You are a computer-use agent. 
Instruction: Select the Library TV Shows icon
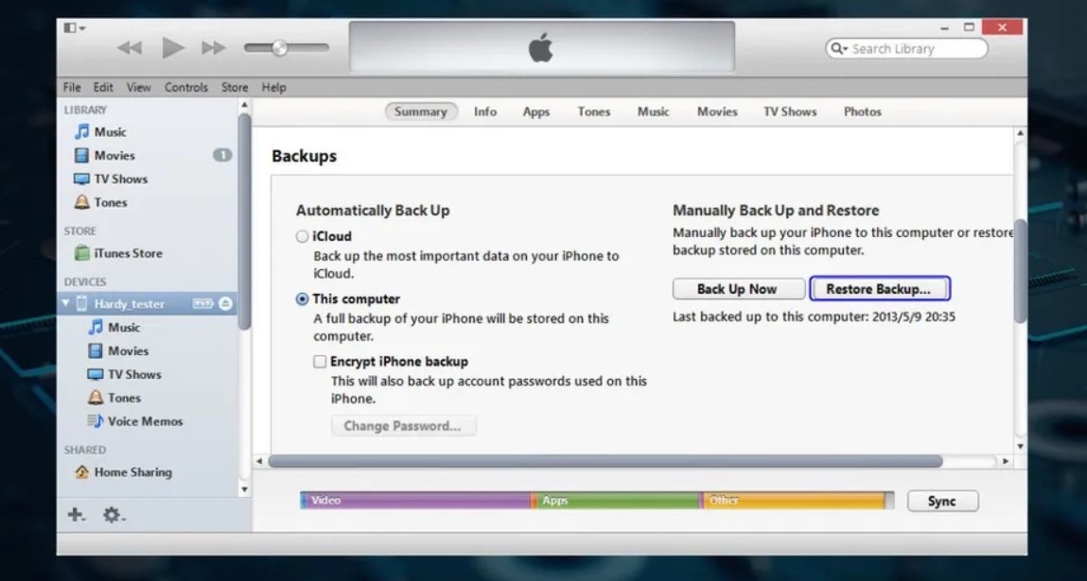point(81,179)
